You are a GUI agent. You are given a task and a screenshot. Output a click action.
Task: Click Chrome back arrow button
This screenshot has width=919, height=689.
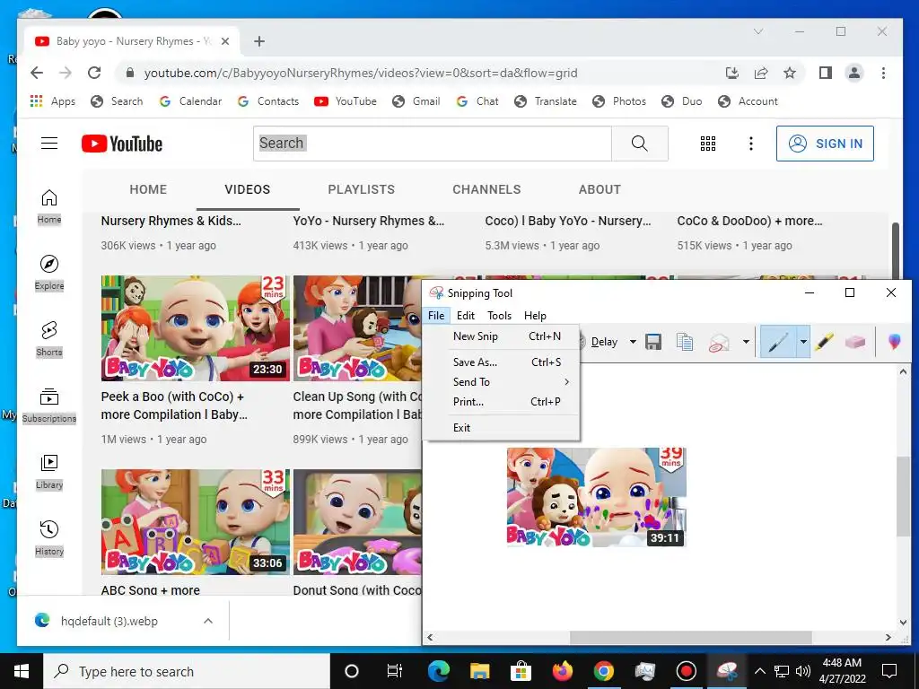[36, 73]
